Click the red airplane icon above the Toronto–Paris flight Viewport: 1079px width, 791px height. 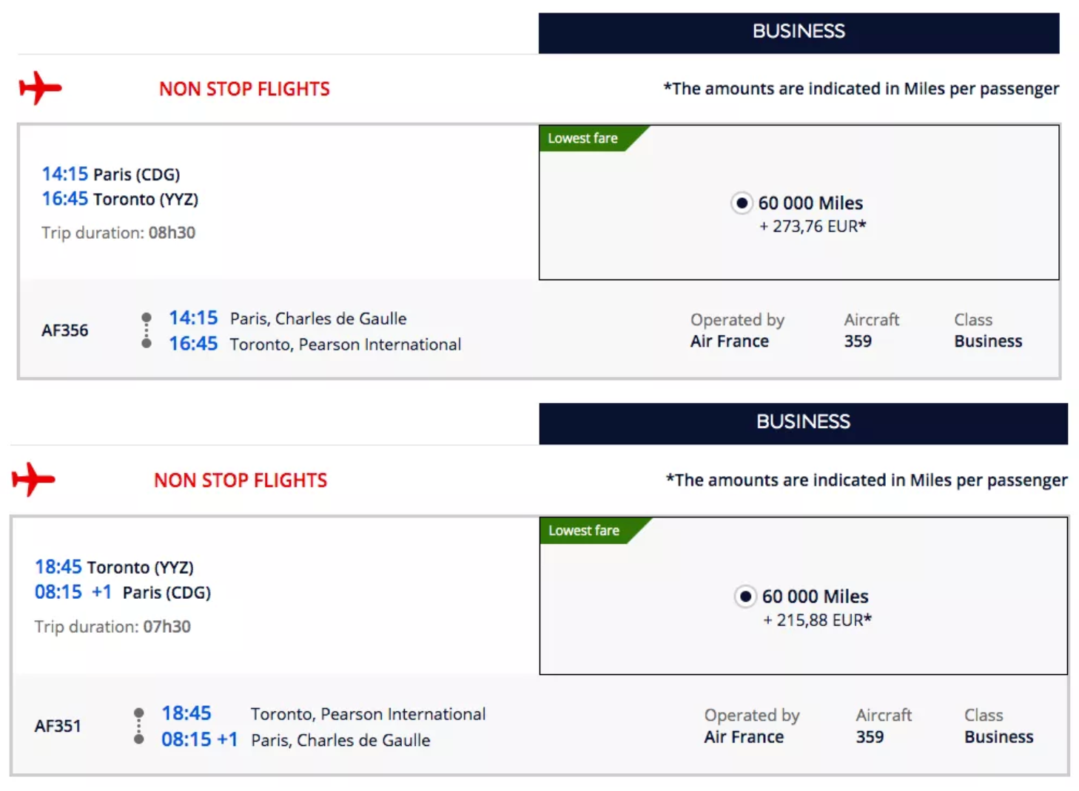click(33, 479)
